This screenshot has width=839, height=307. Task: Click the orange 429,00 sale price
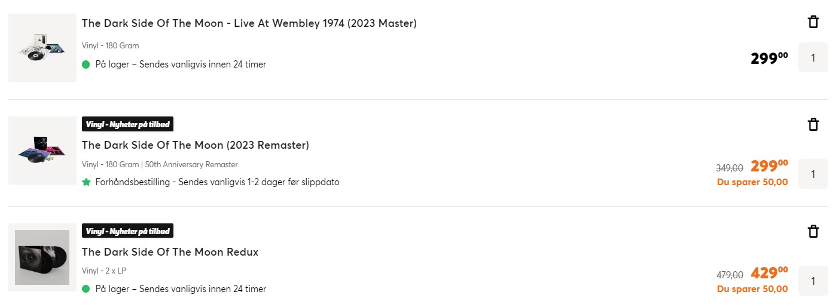point(769,273)
